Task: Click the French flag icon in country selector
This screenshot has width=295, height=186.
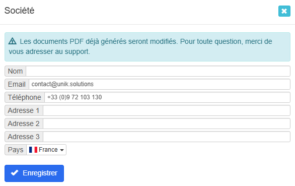Action: (x=33, y=150)
